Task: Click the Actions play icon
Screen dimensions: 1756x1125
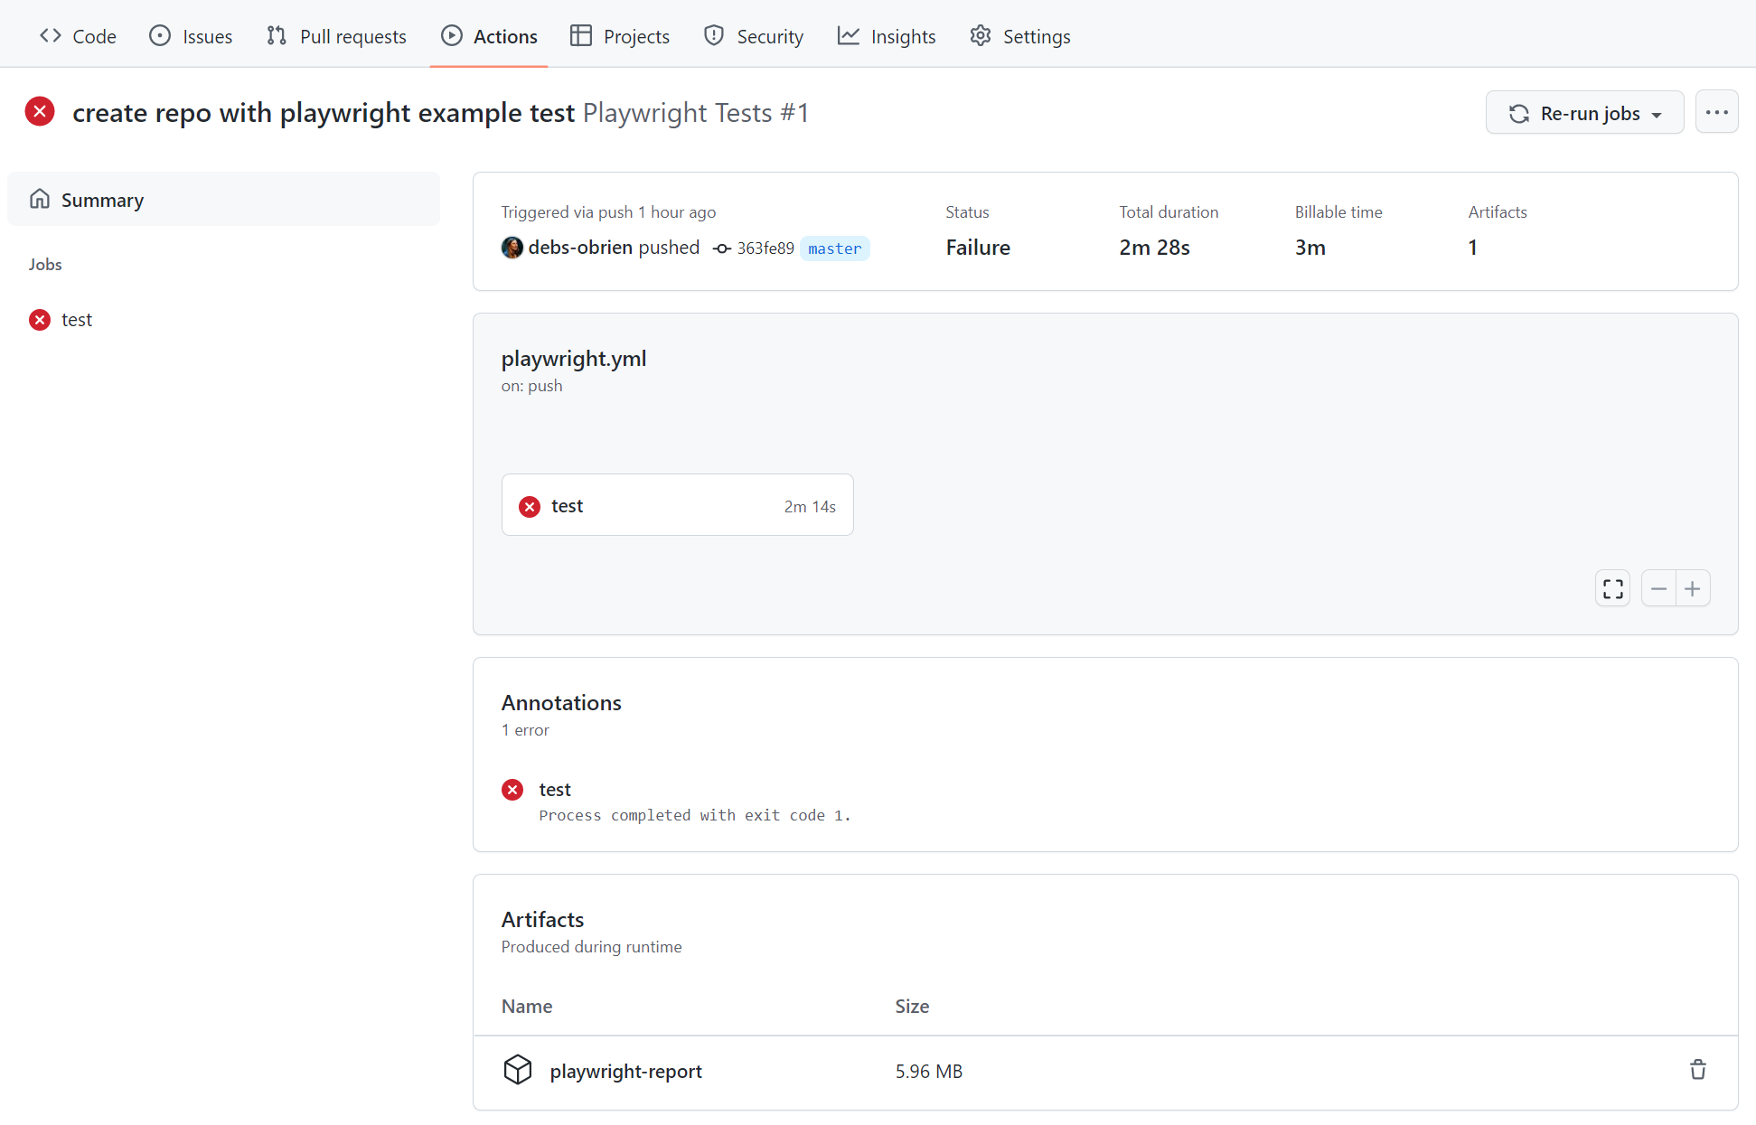Action: point(451,36)
